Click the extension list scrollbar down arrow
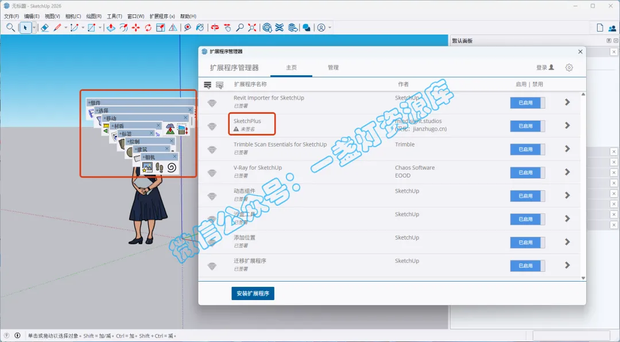This screenshot has width=620, height=342. 583,278
